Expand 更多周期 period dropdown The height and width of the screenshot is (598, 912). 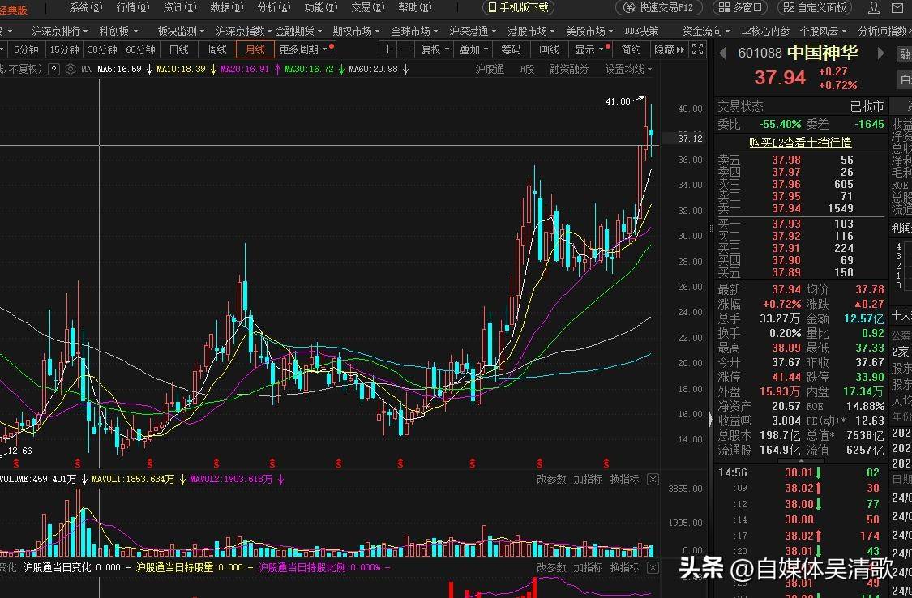click(302, 49)
